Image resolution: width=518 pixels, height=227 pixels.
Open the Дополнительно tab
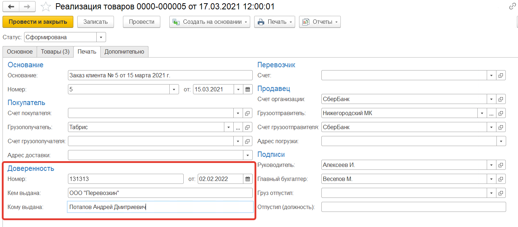pyautogui.click(x=124, y=52)
